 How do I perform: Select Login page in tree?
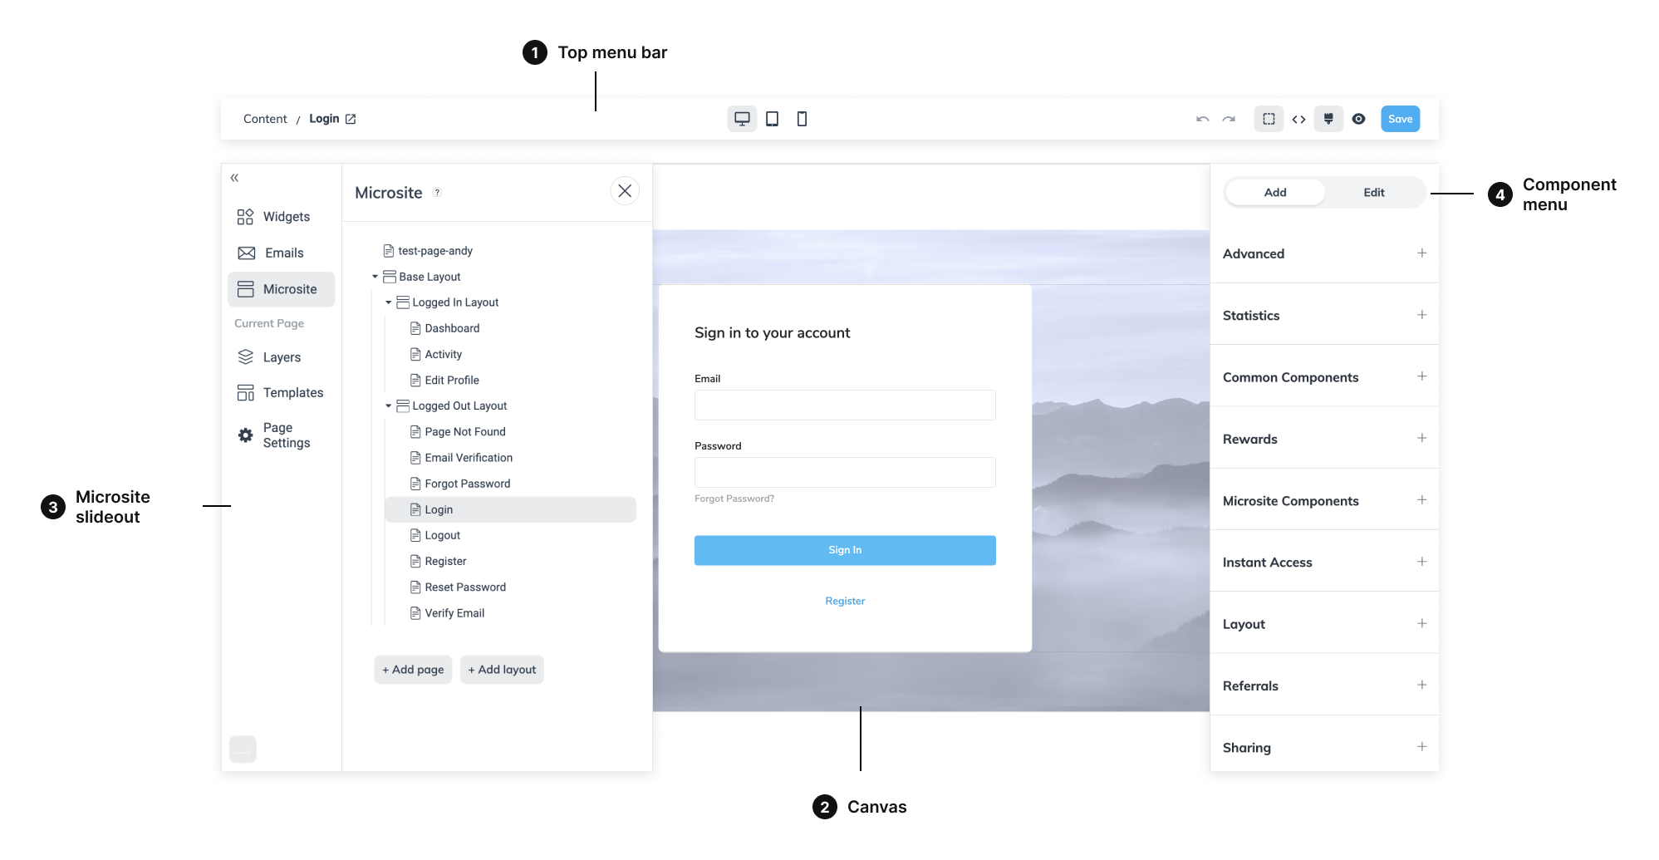510,509
